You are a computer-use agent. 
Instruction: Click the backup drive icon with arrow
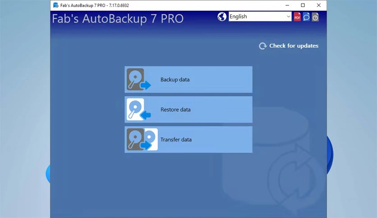pyautogui.click(x=139, y=79)
